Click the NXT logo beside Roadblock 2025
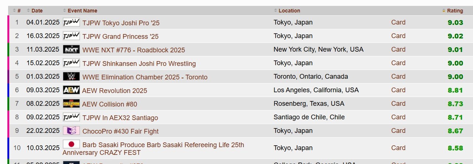This screenshot has height=164, width=473. pos(71,50)
